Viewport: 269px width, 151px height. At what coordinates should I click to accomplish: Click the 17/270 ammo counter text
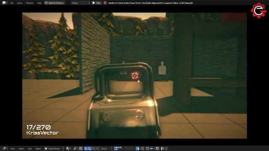click(39, 127)
